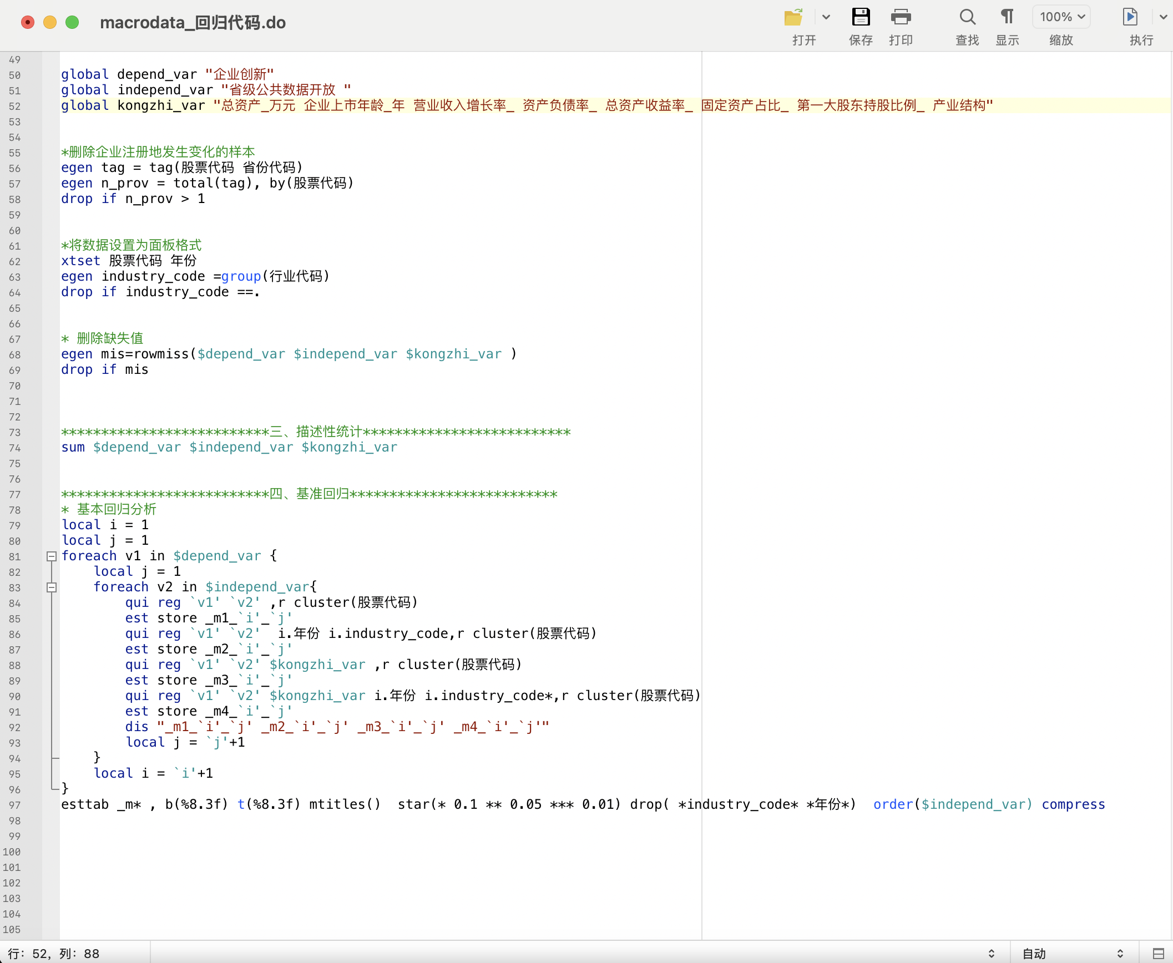1173x963 pixels.
Task: Collapse the foreach v1 block at line 81
Action: coord(52,556)
